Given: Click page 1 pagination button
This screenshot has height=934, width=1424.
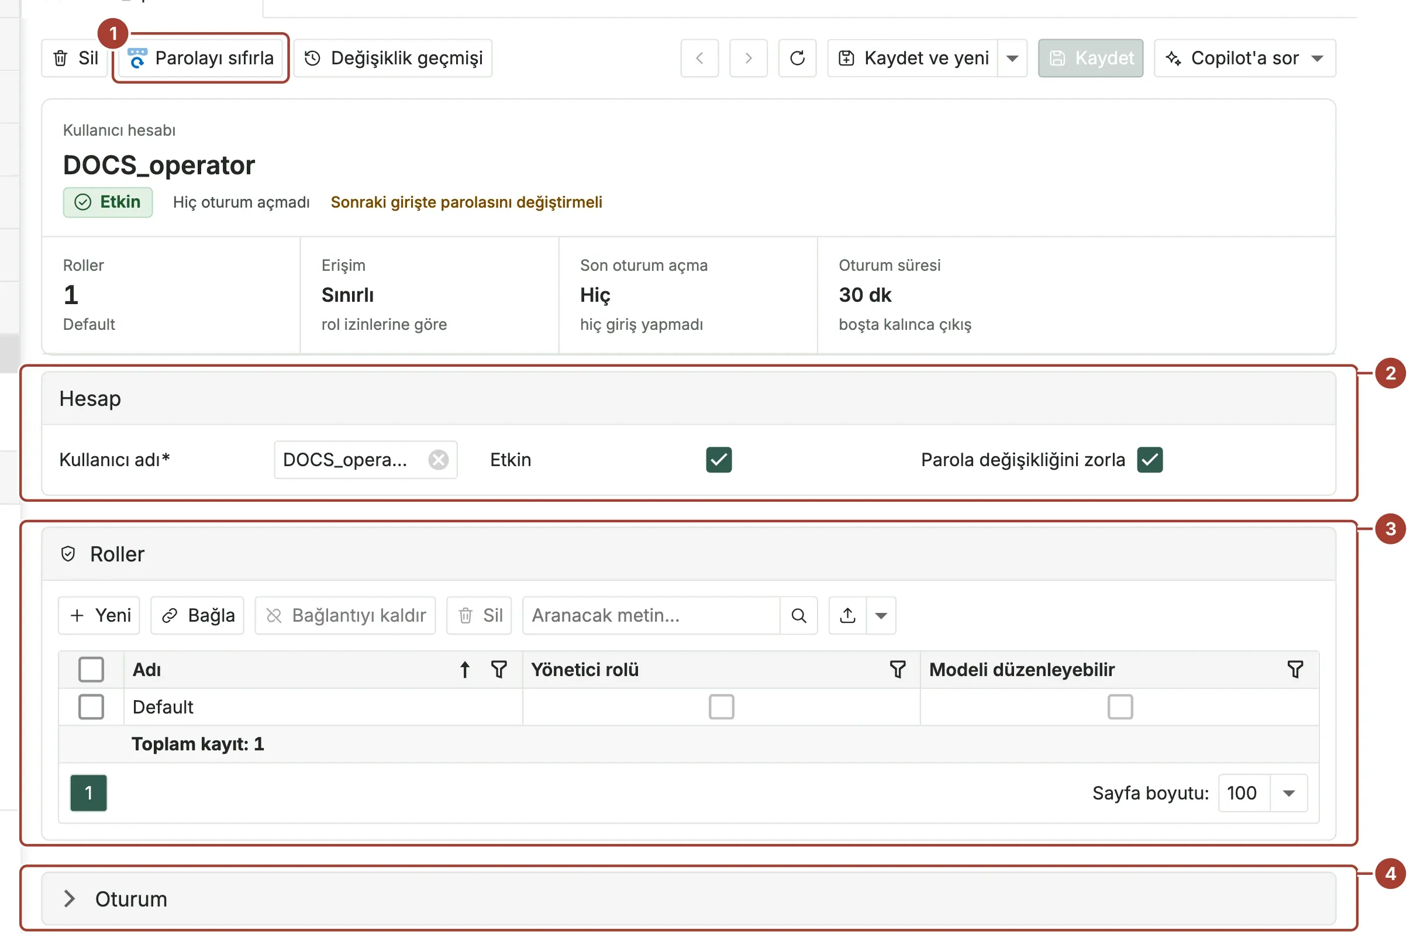Looking at the screenshot, I should click(88, 794).
